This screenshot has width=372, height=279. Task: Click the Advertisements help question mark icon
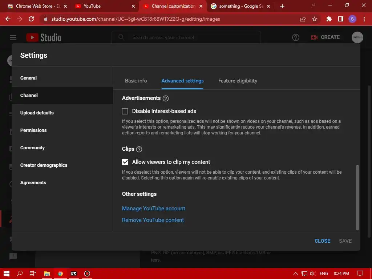pyautogui.click(x=166, y=98)
